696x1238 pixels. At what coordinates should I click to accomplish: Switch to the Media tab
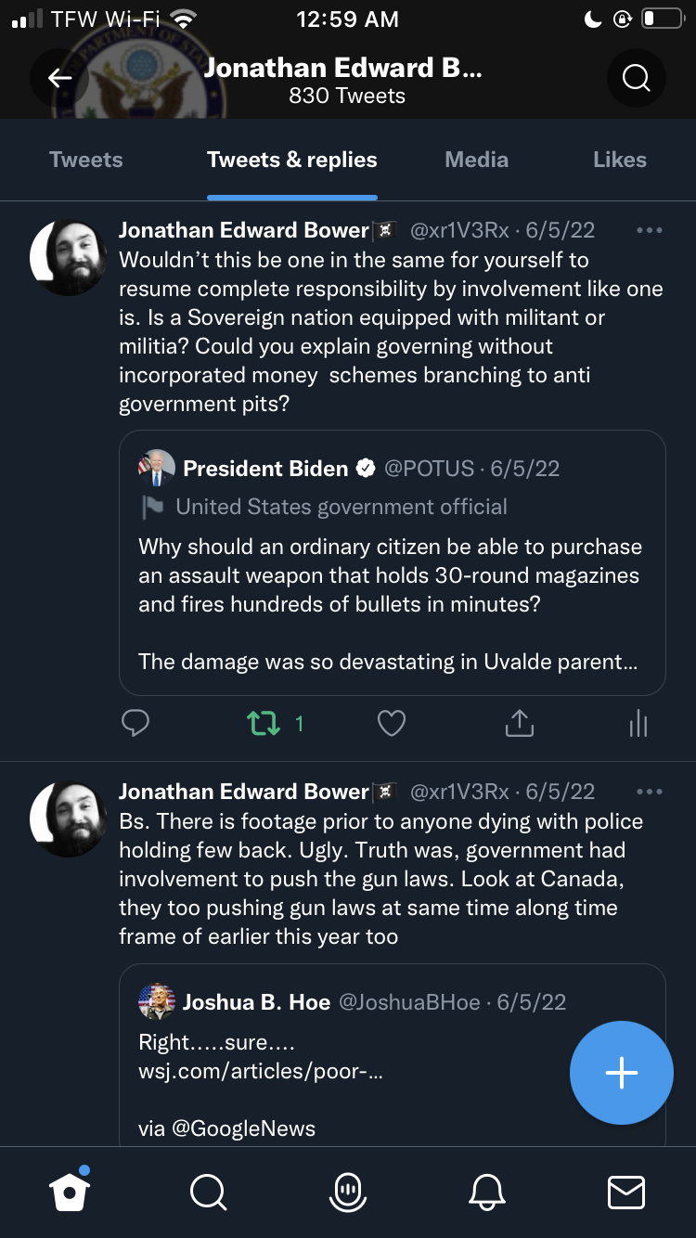476,160
